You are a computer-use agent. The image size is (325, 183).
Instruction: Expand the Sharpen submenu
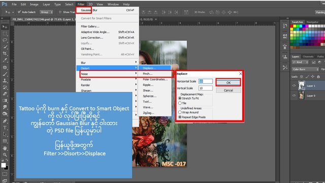(107, 90)
